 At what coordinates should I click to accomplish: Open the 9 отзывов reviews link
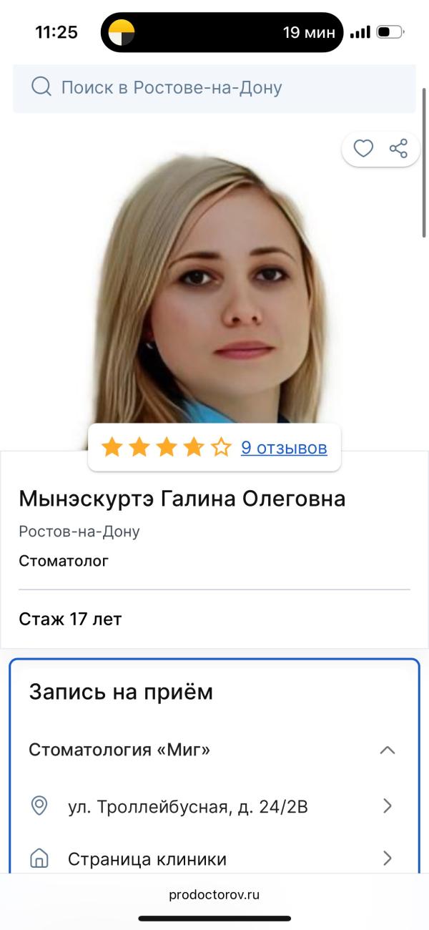284,448
